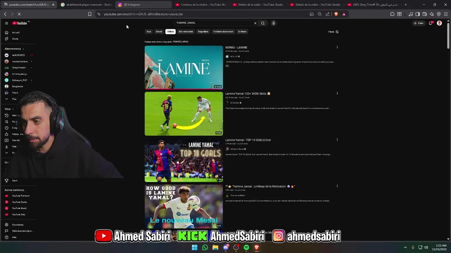Image resolution: width=451 pixels, height=253 pixels.
Task: Open more options for MORAD - LAMINE video
Action: pyautogui.click(x=337, y=47)
